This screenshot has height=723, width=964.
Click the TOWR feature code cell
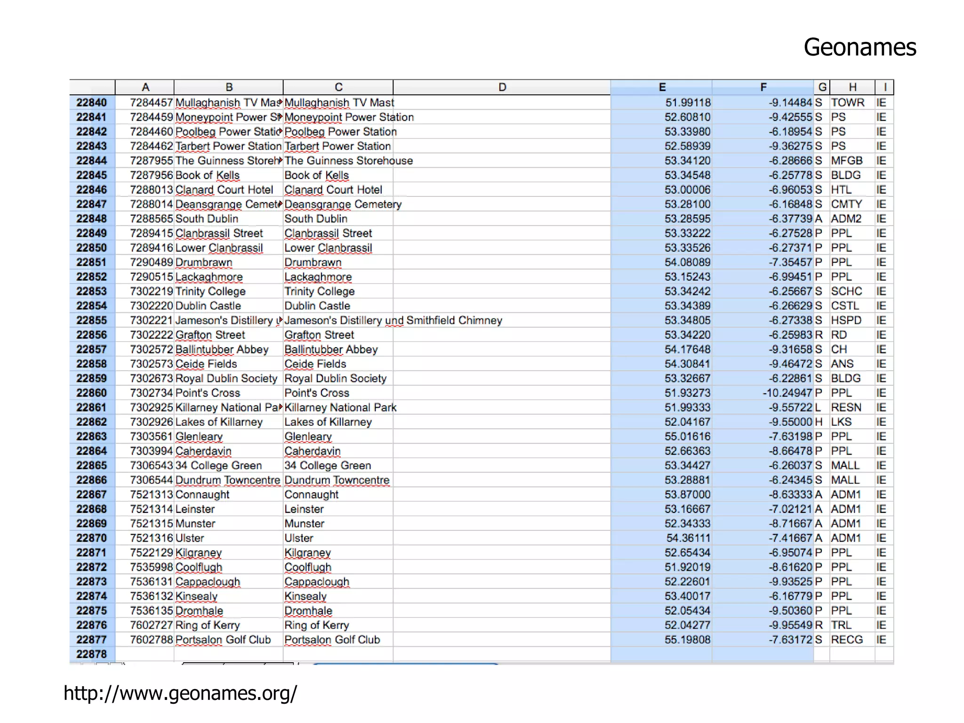pyautogui.click(x=847, y=102)
